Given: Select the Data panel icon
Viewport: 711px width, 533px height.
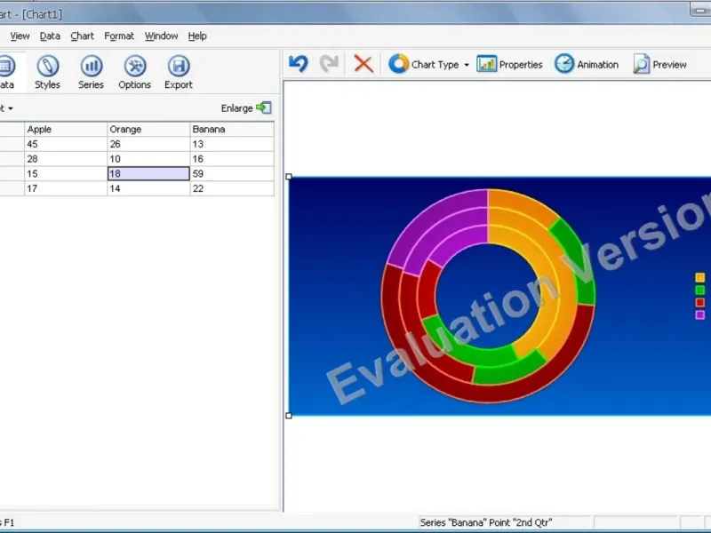Looking at the screenshot, I should click(x=6, y=66).
